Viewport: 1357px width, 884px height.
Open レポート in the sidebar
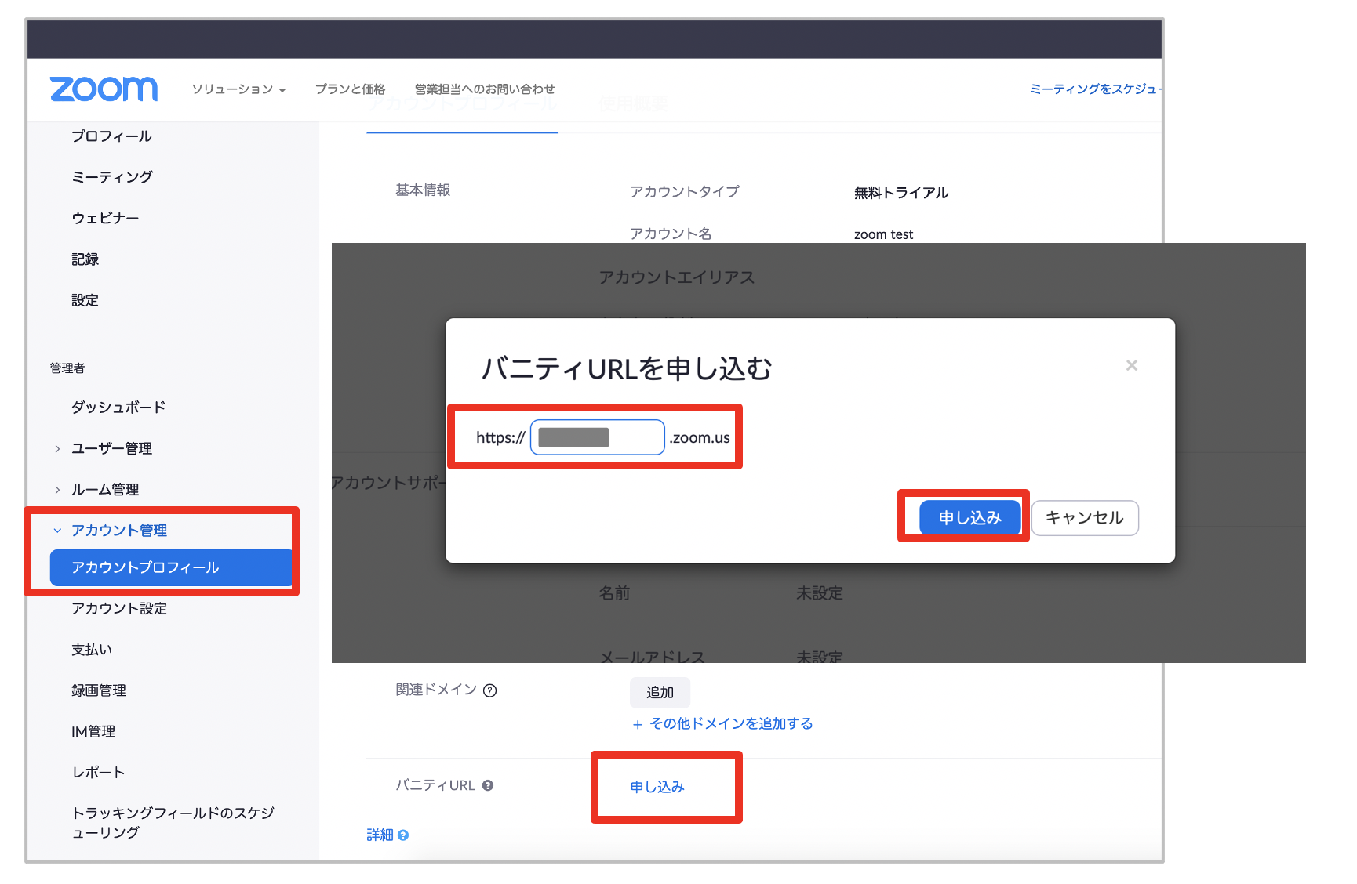coord(98,773)
